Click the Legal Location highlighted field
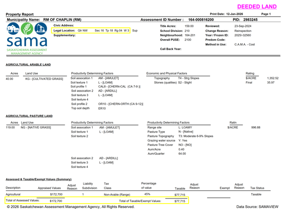 tap(95, 31)
